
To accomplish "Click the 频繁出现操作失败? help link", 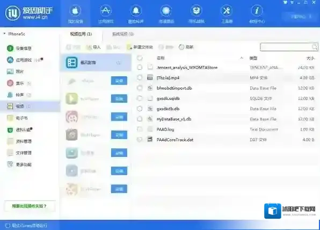I will click(x=29, y=206).
